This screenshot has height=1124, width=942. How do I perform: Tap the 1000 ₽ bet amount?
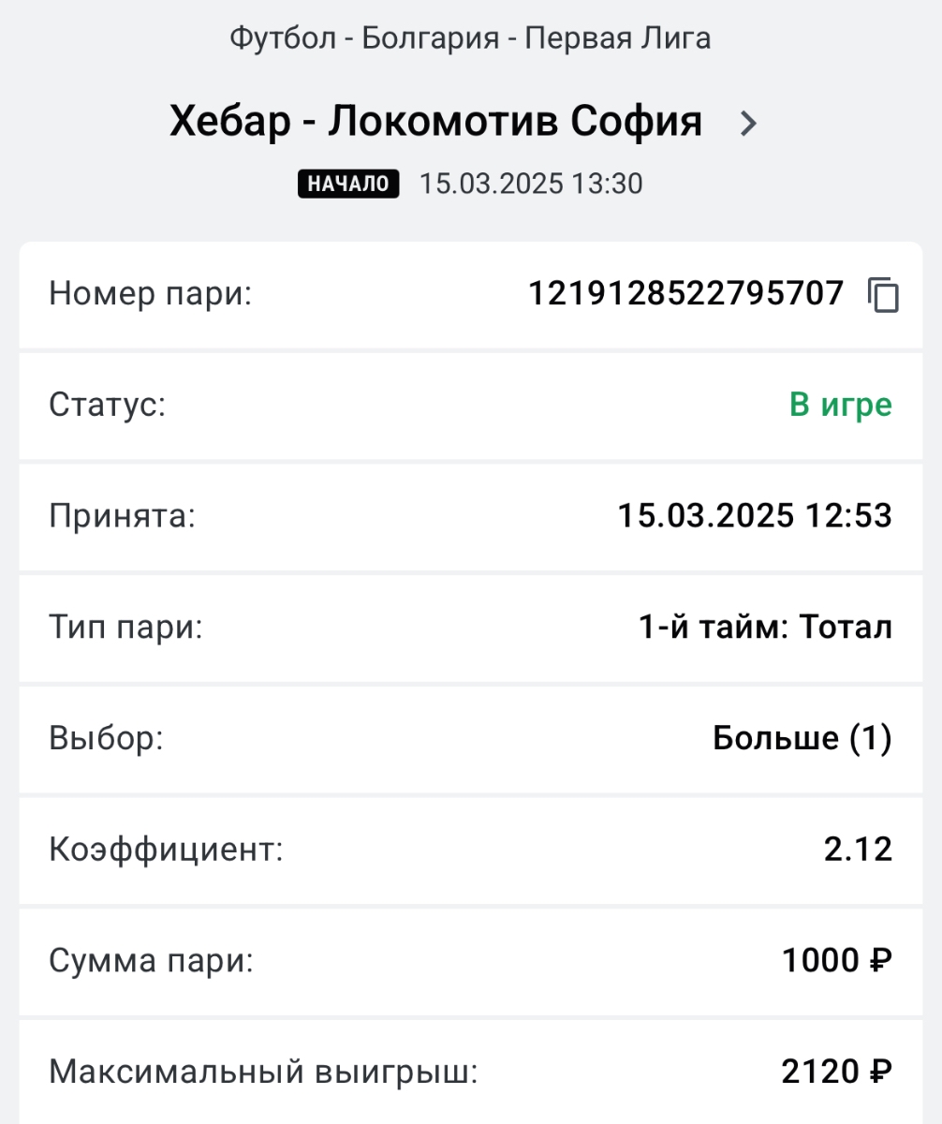[x=837, y=960]
